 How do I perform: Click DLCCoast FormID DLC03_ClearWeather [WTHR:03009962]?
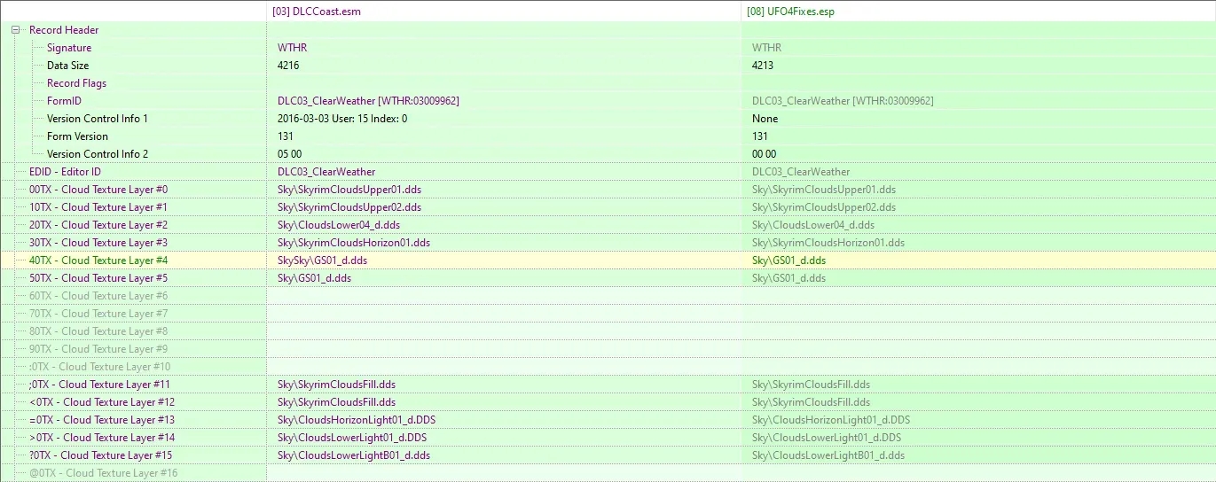pos(368,101)
